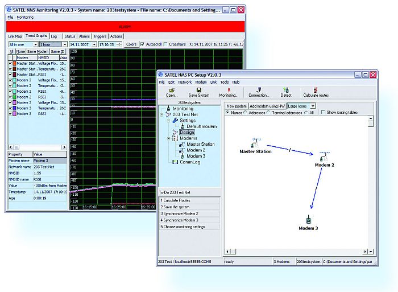Collapse the Modems tree node

169,138
